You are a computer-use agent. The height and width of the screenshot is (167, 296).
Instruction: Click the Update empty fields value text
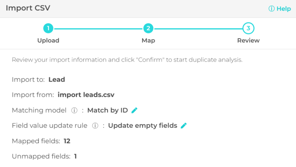coord(143,126)
